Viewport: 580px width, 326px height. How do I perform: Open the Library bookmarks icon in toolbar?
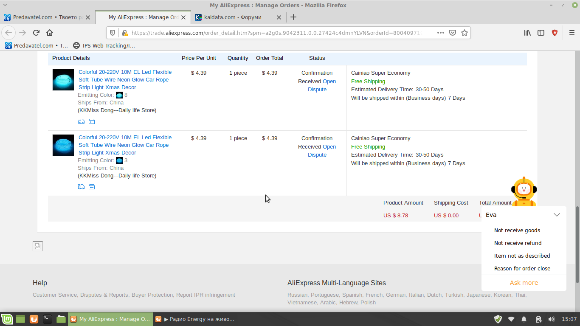coord(527,33)
